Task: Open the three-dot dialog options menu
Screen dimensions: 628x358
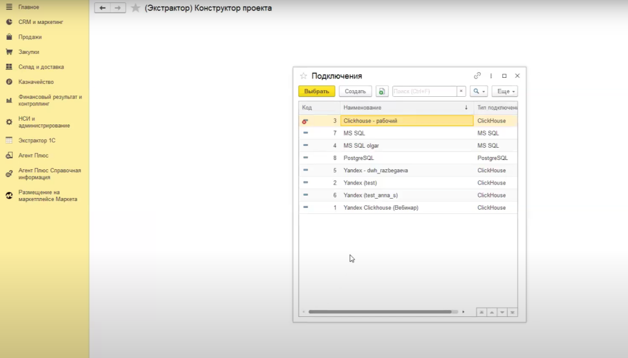Action: [x=491, y=76]
